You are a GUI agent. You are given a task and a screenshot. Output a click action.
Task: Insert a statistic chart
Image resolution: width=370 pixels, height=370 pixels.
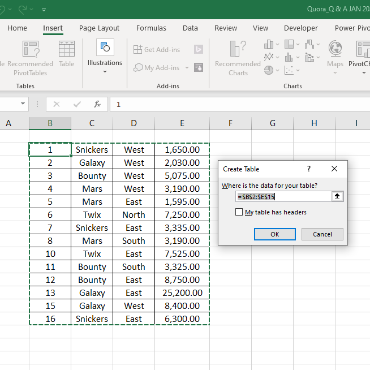click(289, 57)
